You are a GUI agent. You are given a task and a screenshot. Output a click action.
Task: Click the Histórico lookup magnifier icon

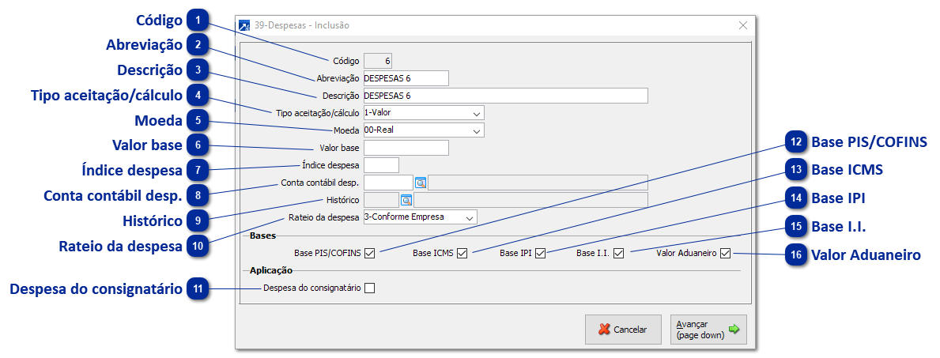click(x=406, y=200)
